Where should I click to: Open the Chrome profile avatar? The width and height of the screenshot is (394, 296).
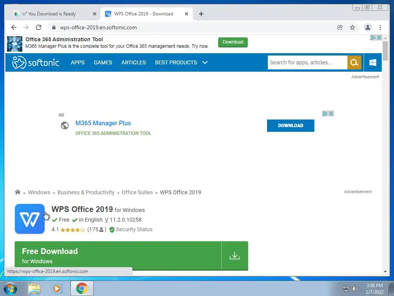point(367,27)
